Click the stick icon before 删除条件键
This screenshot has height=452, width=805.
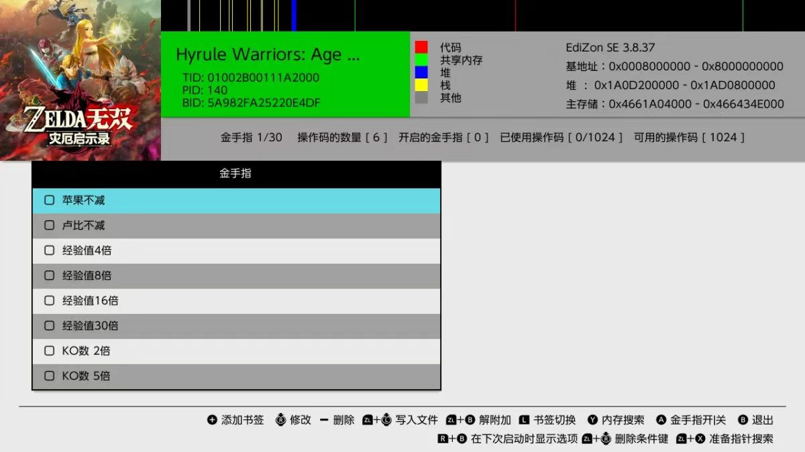point(606,439)
